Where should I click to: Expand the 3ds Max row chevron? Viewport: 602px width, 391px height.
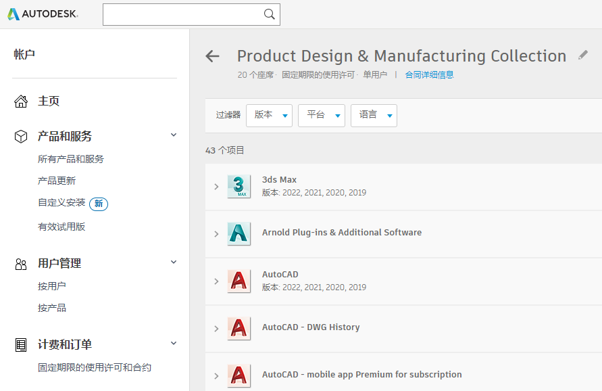pyautogui.click(x=216, y=187)
